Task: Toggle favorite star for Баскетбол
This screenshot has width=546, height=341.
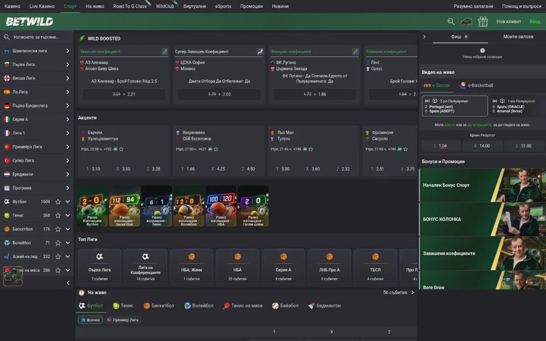Action: [x=58, y=229]
